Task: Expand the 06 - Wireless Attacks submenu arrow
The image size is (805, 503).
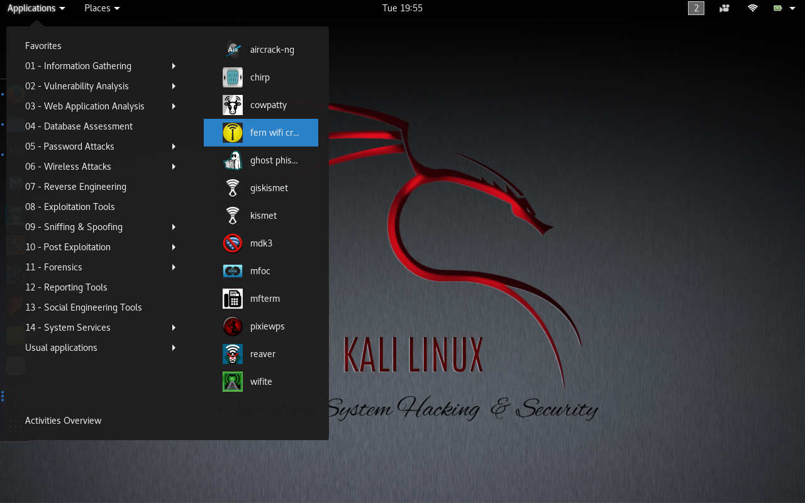Action: tap(174, 167)
